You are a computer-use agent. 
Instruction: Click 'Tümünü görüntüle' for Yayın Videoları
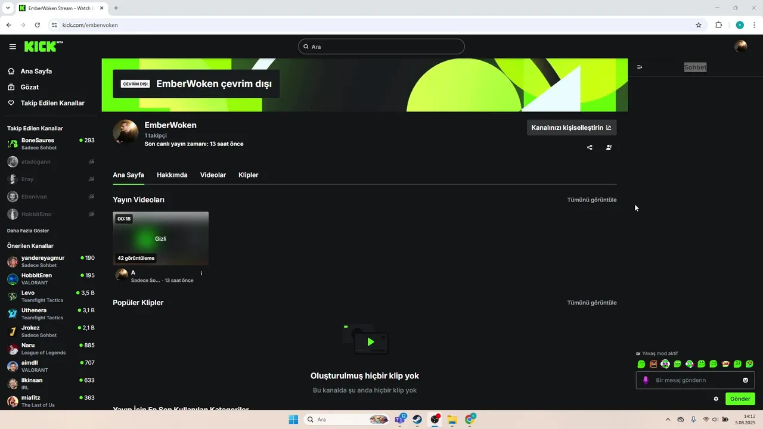coord(592,200)
